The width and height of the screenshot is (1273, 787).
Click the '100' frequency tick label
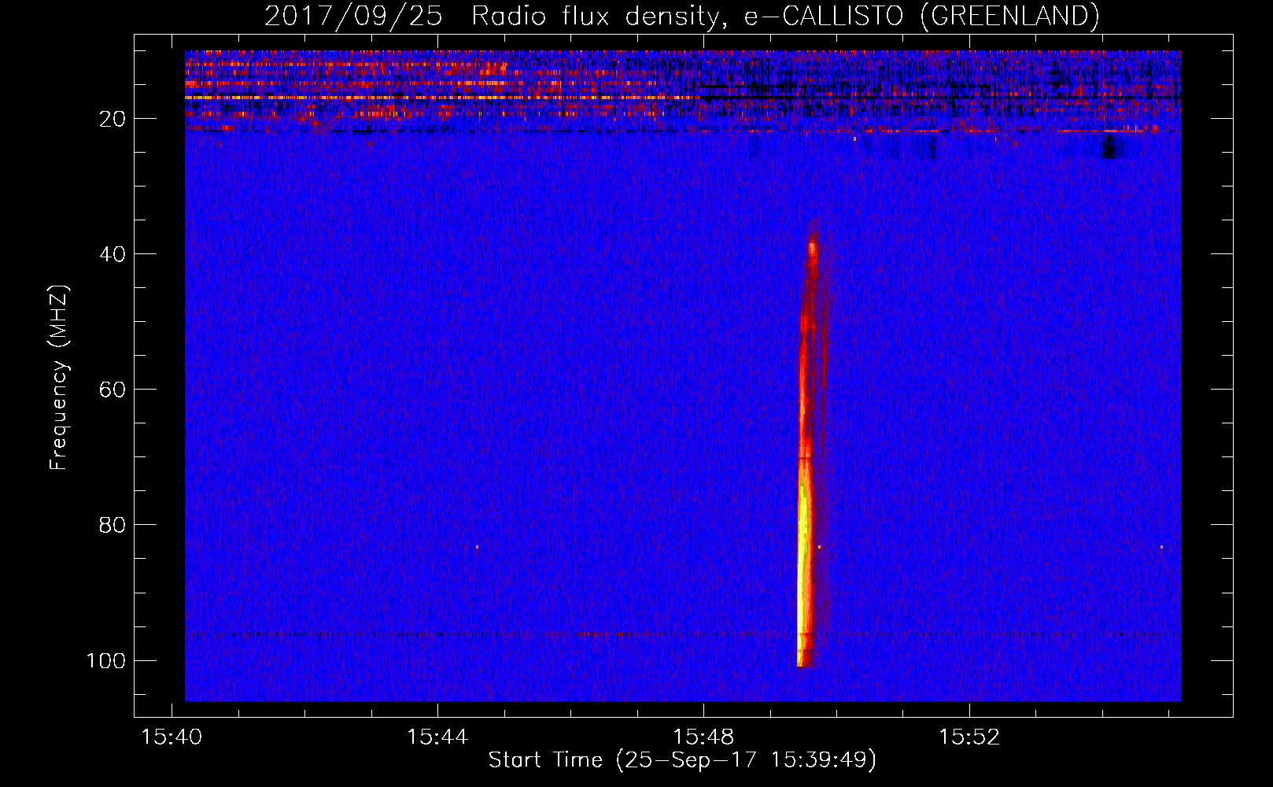pyautogui.click(x=106, y=660)
